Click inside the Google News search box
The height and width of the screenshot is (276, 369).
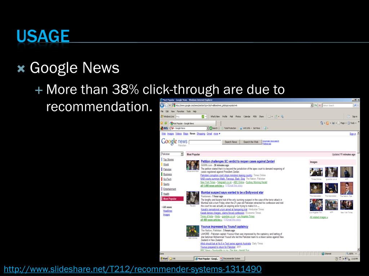point(205,142)
